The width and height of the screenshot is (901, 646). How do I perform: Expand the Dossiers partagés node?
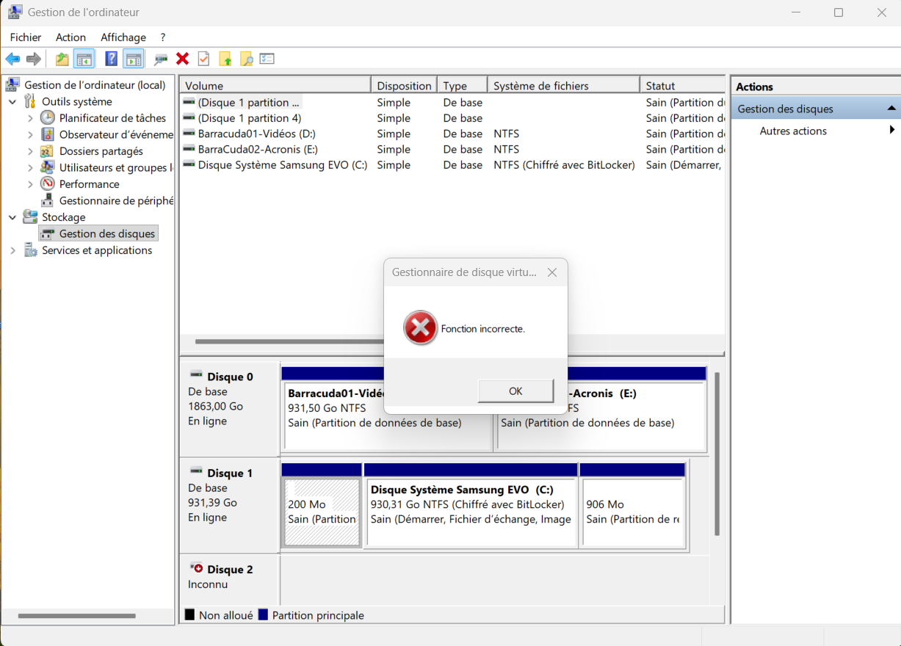point(30,151)
